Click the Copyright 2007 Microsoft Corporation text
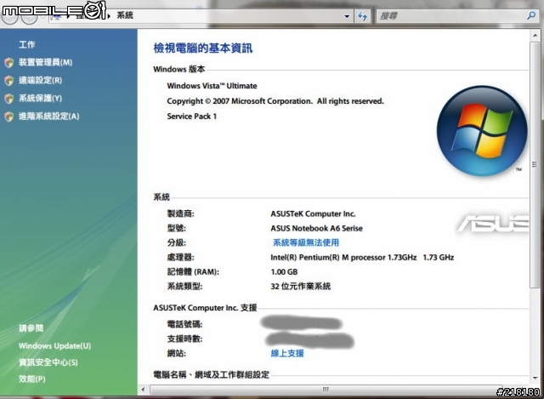Image resolution: width=544 pixels, height=399 pixels. tap(275, 101)
